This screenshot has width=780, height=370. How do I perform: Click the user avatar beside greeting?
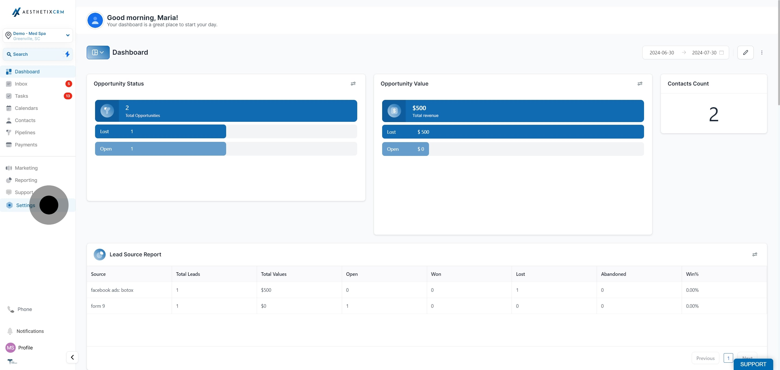(95, 20)
